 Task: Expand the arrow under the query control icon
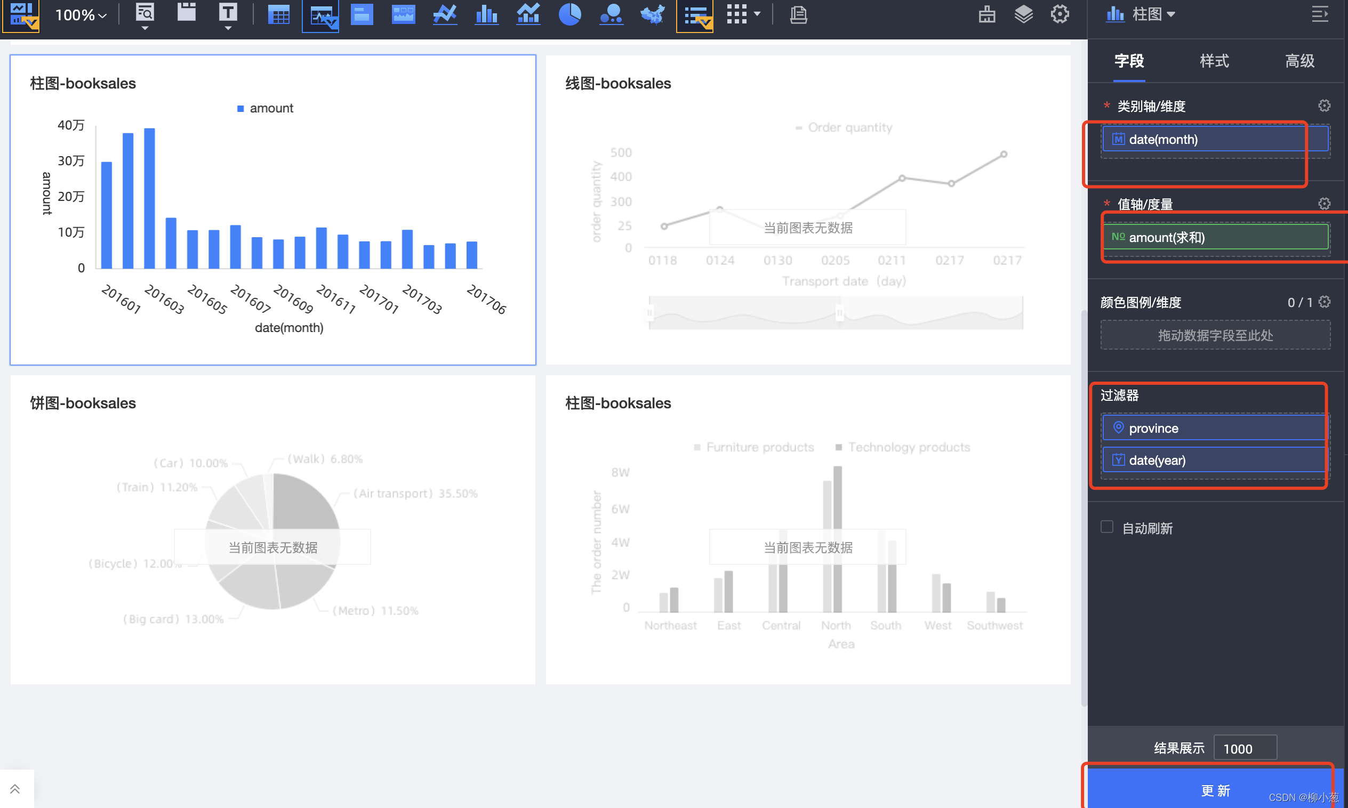145,28
